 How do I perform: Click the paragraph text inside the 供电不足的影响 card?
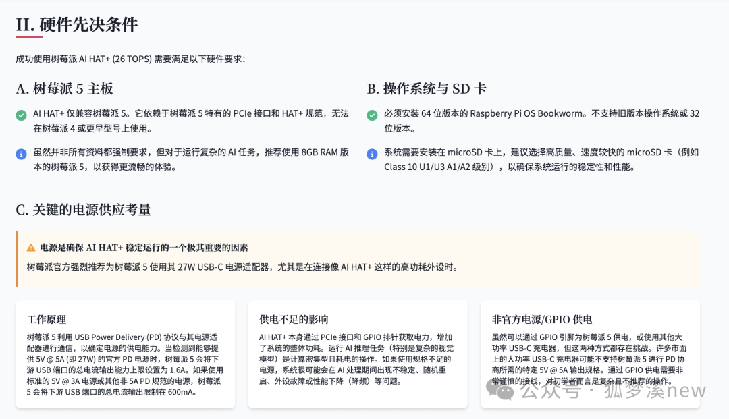(x=357, y=358)
